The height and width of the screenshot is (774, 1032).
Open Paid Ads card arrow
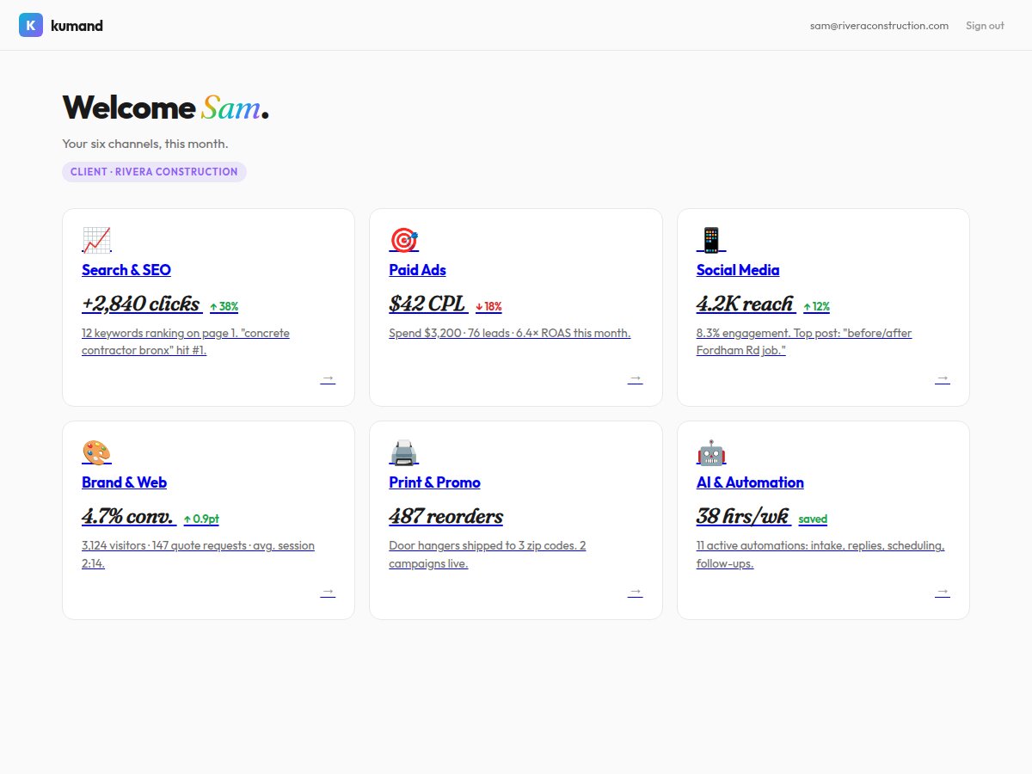[x=635, y=378]
